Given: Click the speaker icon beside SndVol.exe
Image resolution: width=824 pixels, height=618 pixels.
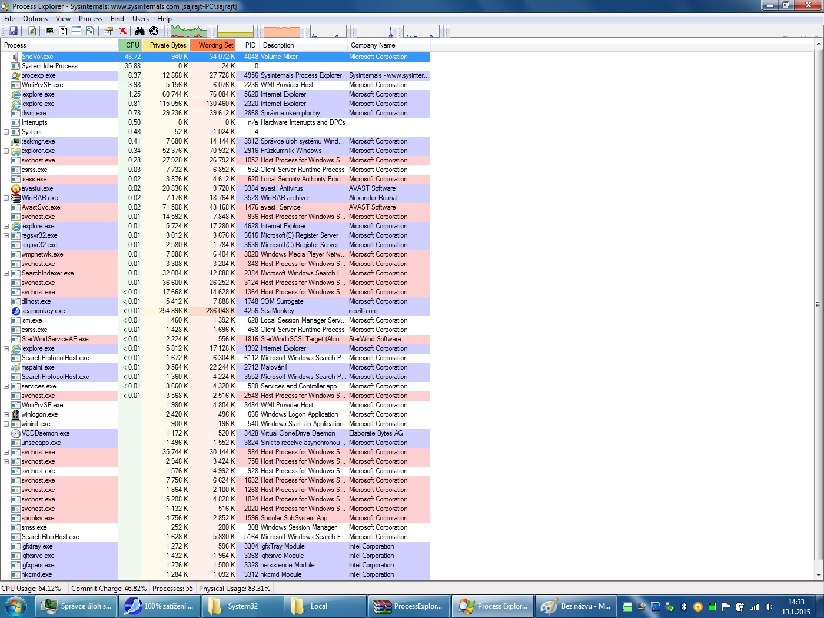Looking at the screenshot, I should pyautogui.click(x=16, y=57).
